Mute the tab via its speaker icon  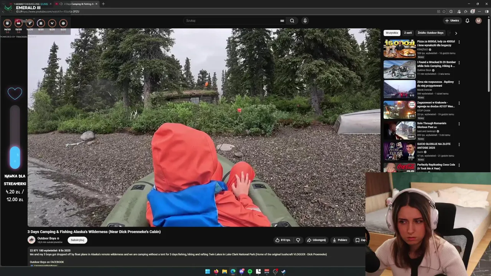point(61,4)
